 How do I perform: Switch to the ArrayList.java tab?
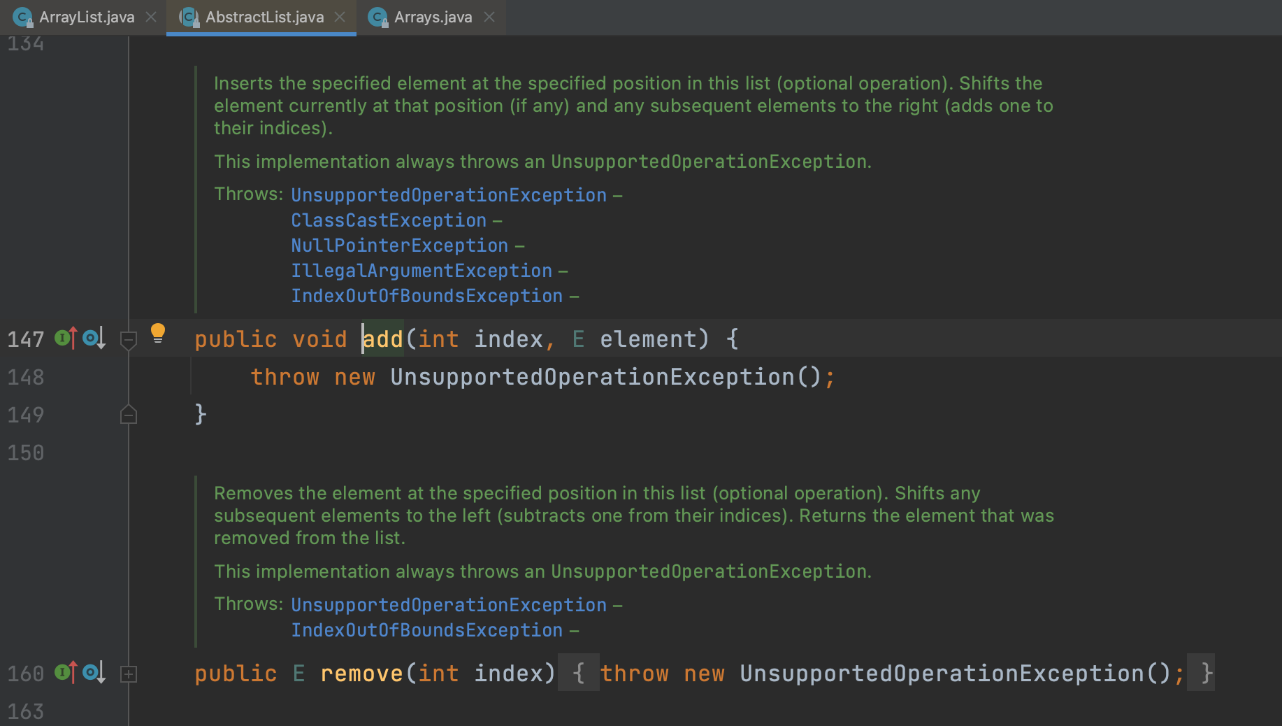[83, 17]
